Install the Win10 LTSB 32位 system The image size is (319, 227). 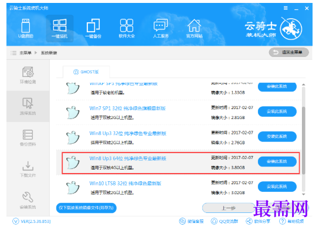coord(277,187)
